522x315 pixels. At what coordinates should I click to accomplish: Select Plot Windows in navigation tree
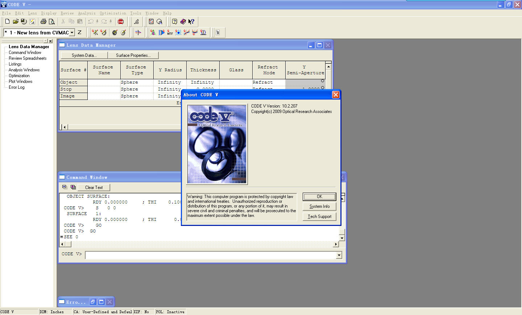(x=21, y=81)
